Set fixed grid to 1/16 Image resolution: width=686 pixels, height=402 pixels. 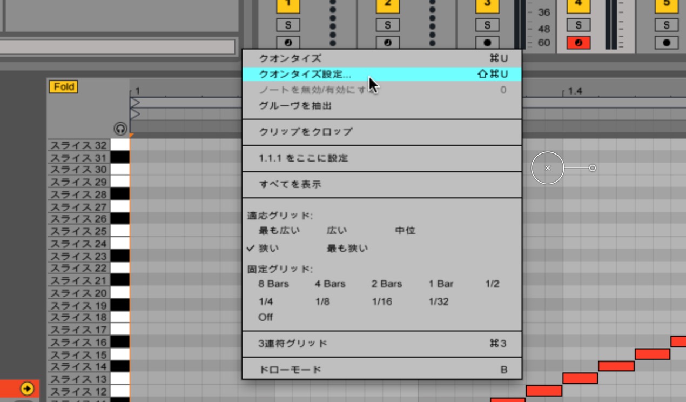pyautogui.click(x=382, y=302)
